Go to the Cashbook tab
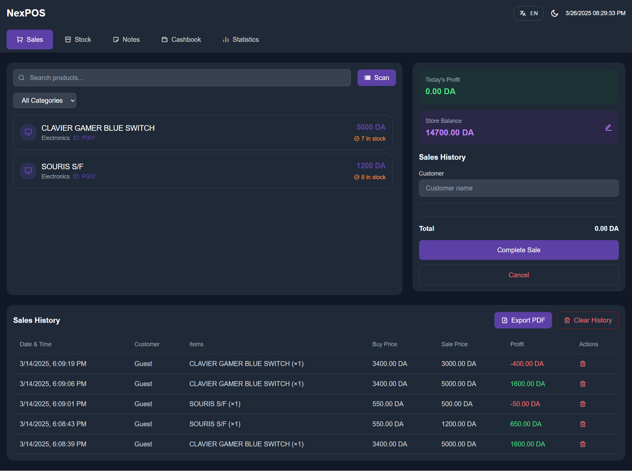The width and height of the screenshot is (632, 471). coord(181,40)
